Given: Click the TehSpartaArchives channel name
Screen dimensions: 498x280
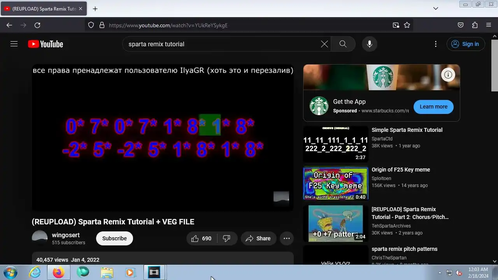Looking at the screenshot, I should (x=391, y=226).
